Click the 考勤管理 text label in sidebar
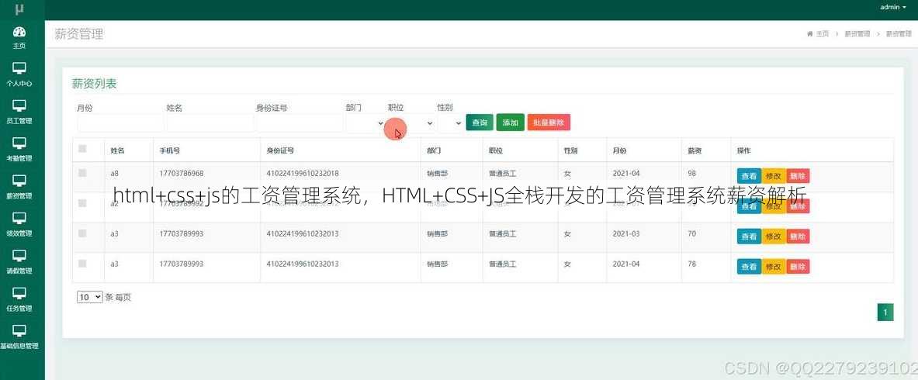 (19, 158)
